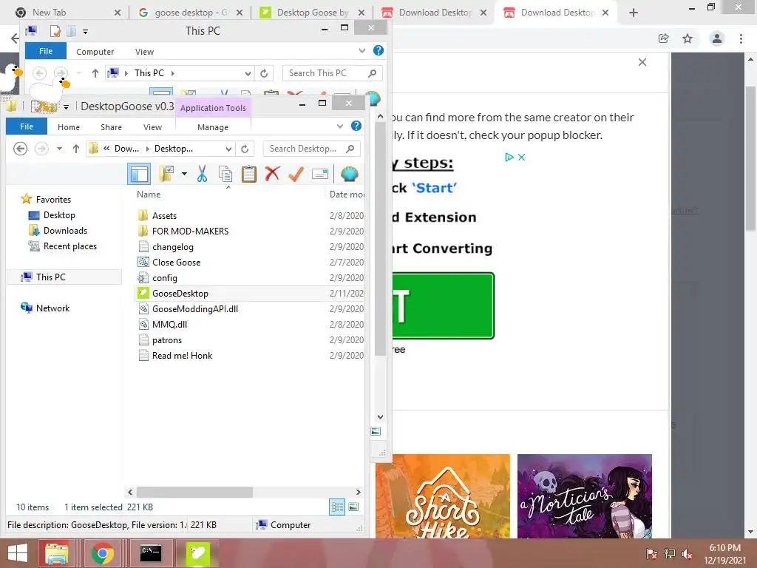Go up one folder level in DesktopGoose
Screen dimensions: 757x568
[x=76, y=149]
